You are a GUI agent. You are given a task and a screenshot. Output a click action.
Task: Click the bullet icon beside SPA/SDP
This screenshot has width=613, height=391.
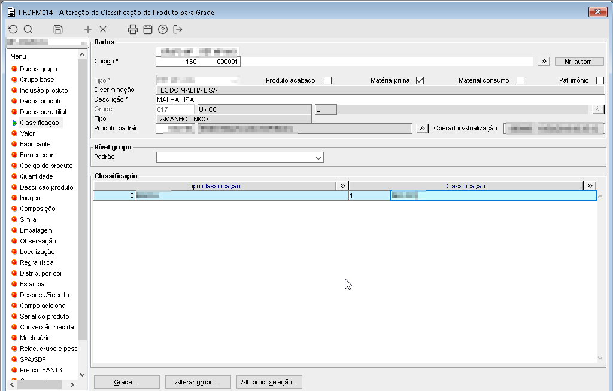(14, 359)
